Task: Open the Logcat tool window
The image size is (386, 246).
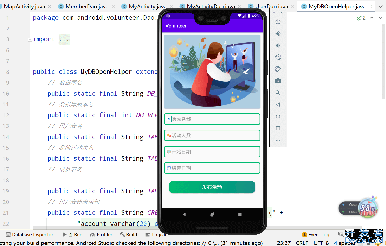Action: 156,235
